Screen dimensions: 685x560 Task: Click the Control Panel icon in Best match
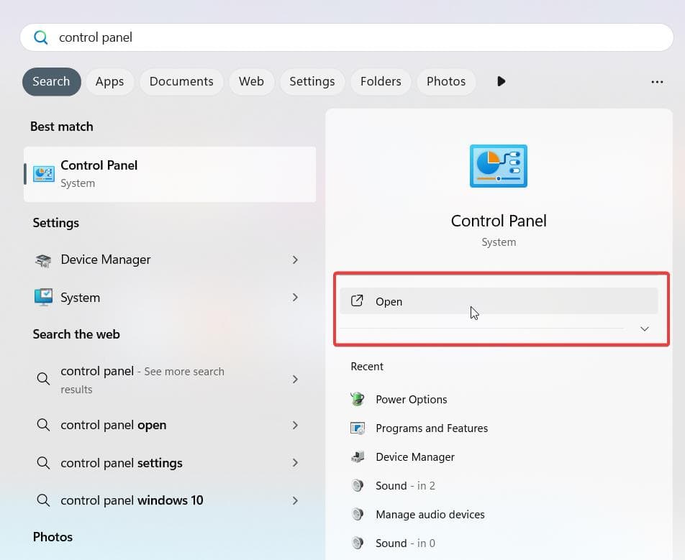(x=44, y=174)
